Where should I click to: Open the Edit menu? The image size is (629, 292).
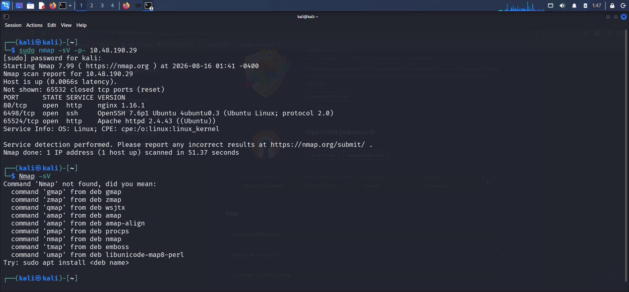coord(52,25)
